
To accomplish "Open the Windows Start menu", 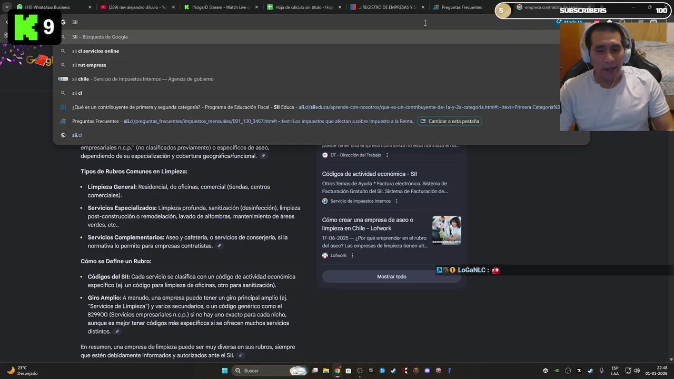I will coord(225,371).
